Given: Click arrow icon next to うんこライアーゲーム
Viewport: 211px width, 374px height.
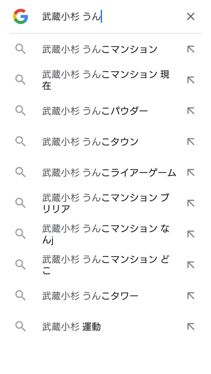Looking at the screenshot, I should [x=191, y=173].
